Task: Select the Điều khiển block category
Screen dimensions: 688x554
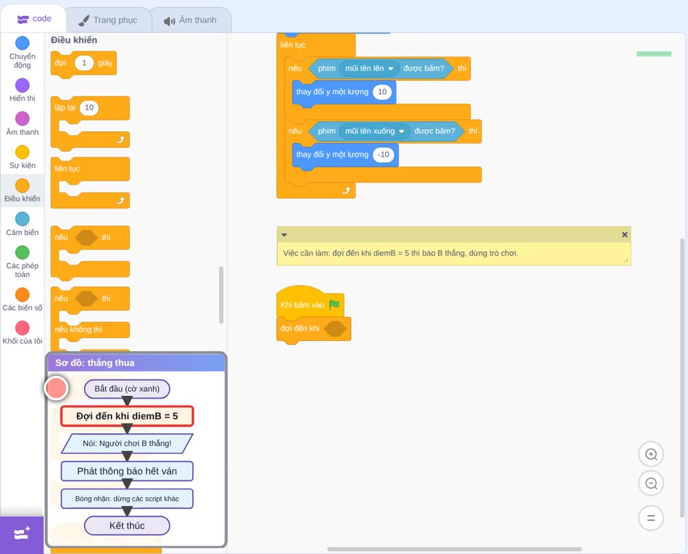Action: pos(22,190)
